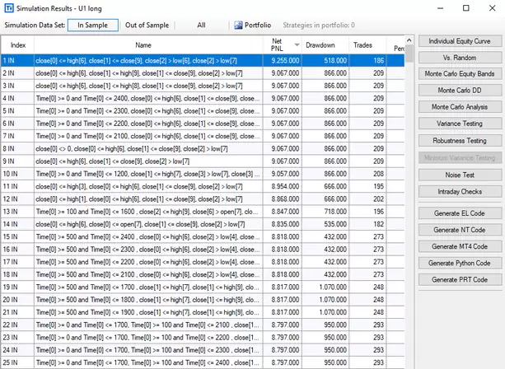Click Generate EL Code

click(x=460, y=213)
